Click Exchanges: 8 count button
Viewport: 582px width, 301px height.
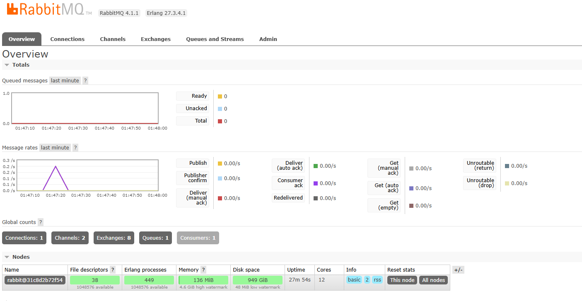click(114, 238)
